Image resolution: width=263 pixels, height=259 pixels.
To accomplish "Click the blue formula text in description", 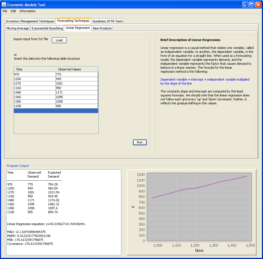I will pyautogui.click(x=205, y=81).
